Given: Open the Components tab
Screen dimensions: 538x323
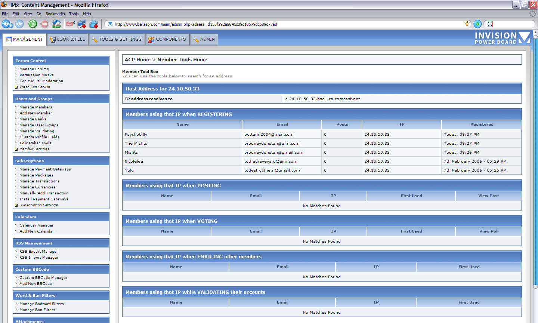Looking at the screenshot, I should (x=167, y=39).
